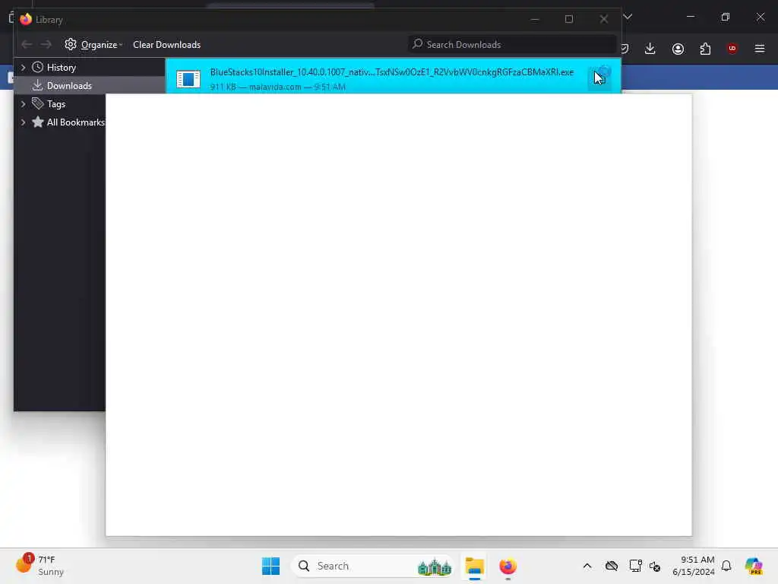Viewport: 778px width, 584px height.
Task: Select Downloads in the Library sidebar
Action: pyautogui.click(x=69, y=85)
